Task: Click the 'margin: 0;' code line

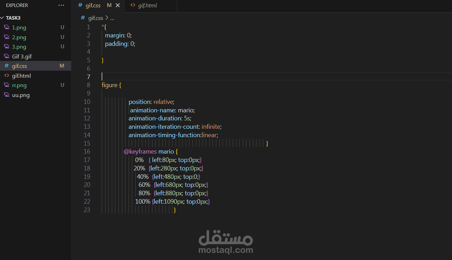Action: [118, 35]
